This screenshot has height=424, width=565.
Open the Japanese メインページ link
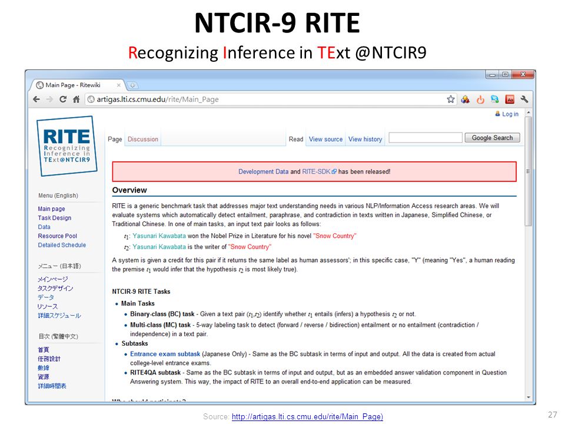tap(52, 279)
